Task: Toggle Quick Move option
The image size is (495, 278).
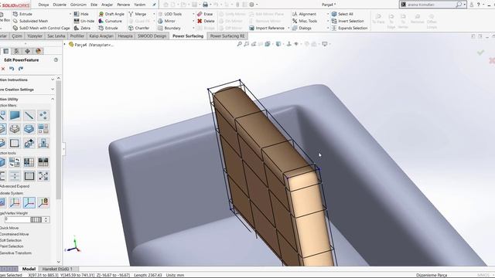Action: (9, 228)
